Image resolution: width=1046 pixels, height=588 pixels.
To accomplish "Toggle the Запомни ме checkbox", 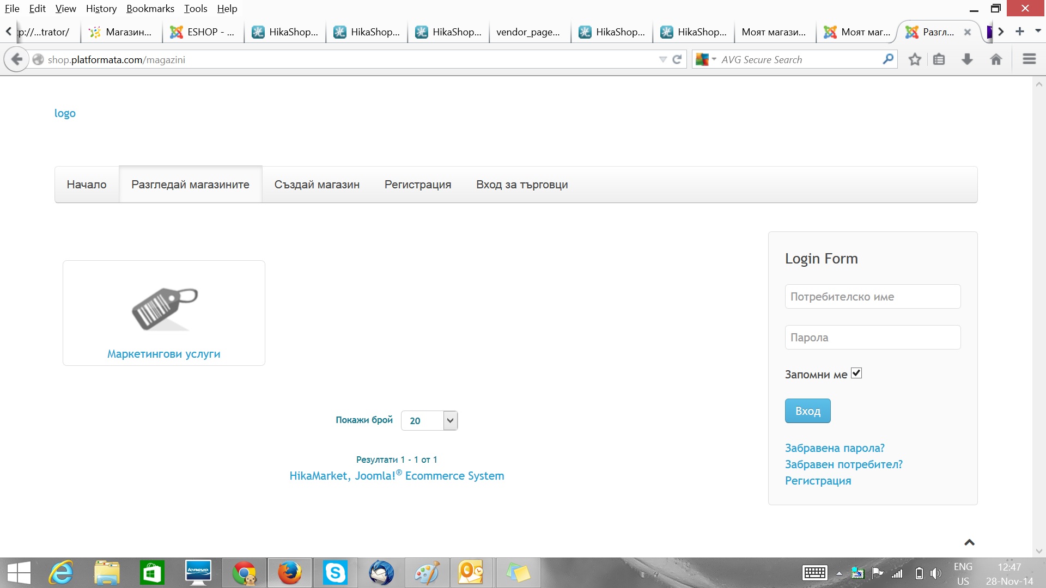I will pos(856,373).
